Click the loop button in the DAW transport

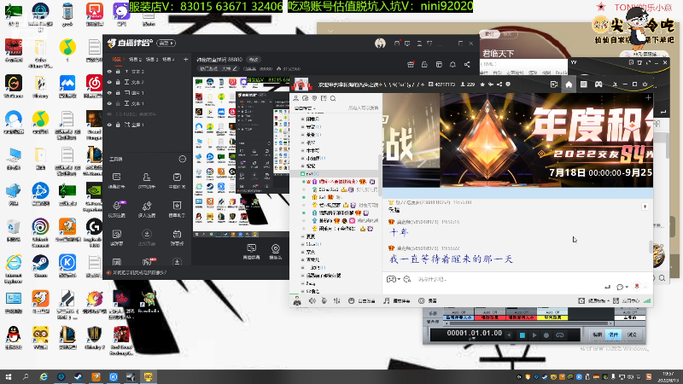pos(560,335)
